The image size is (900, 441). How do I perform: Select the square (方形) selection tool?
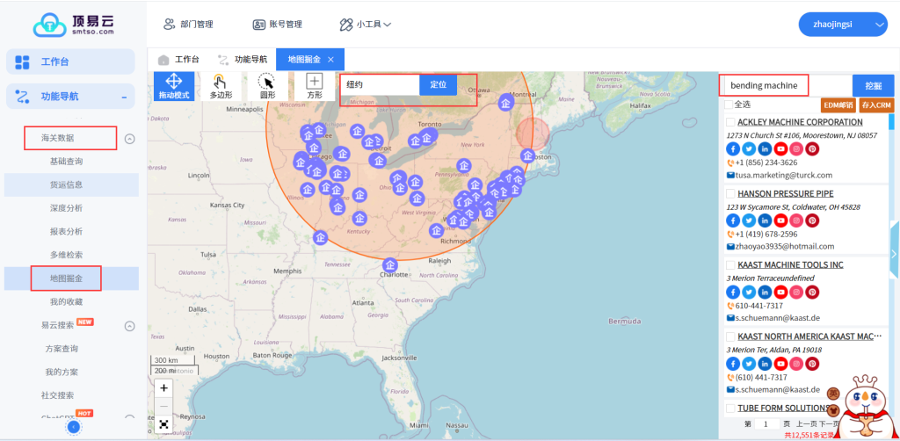point(314,86)
